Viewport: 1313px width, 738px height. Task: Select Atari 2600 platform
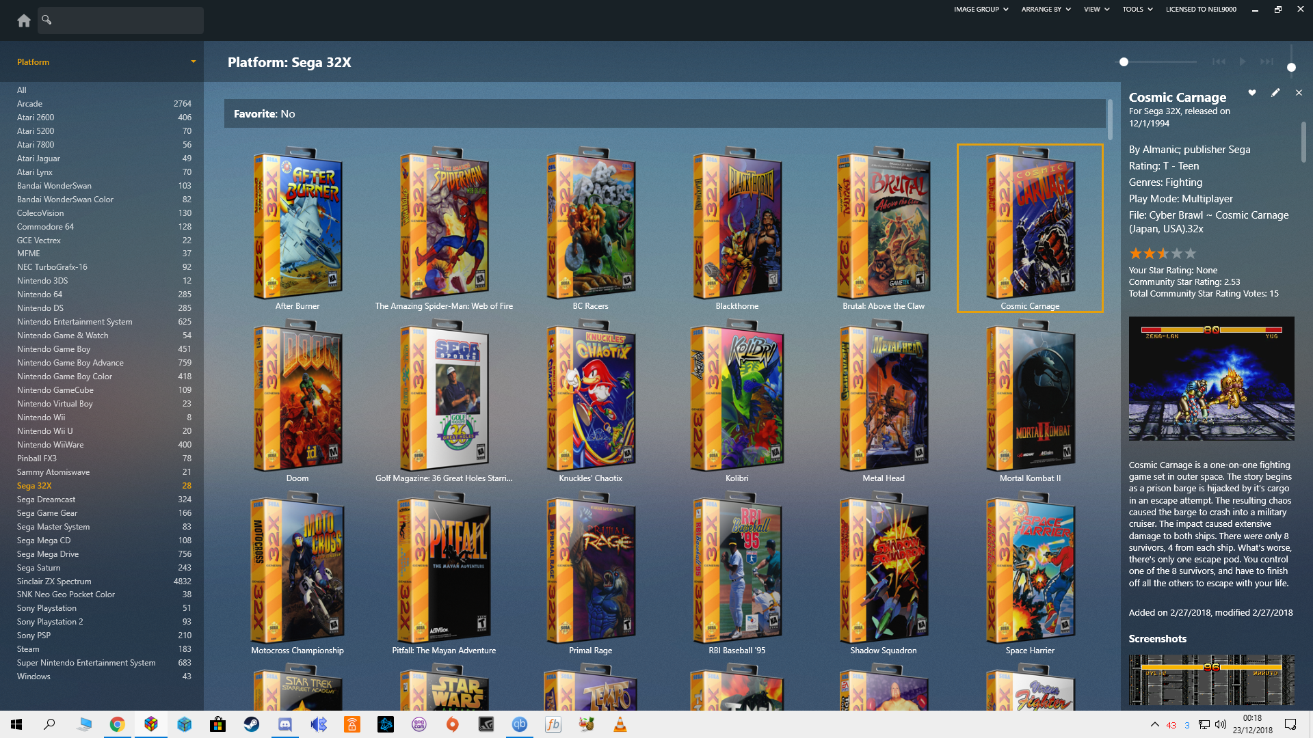104,118
